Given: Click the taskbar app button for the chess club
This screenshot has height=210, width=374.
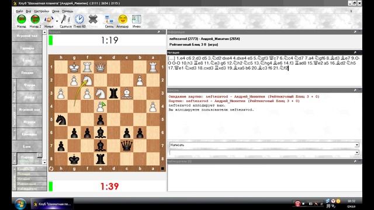Looking at the screenshot, I should tap(52, 204).
